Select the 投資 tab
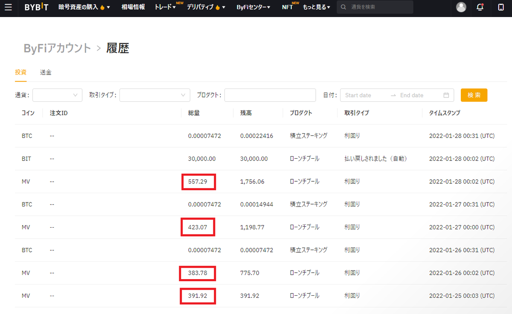The height and width of the screenshot is (314, 512). point(21,72)
